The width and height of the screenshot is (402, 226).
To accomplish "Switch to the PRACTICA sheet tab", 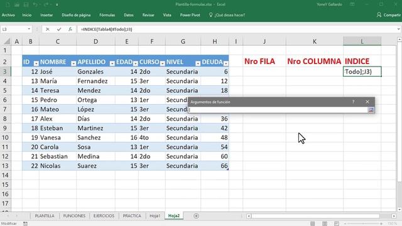I will click(x=132, y=216).
